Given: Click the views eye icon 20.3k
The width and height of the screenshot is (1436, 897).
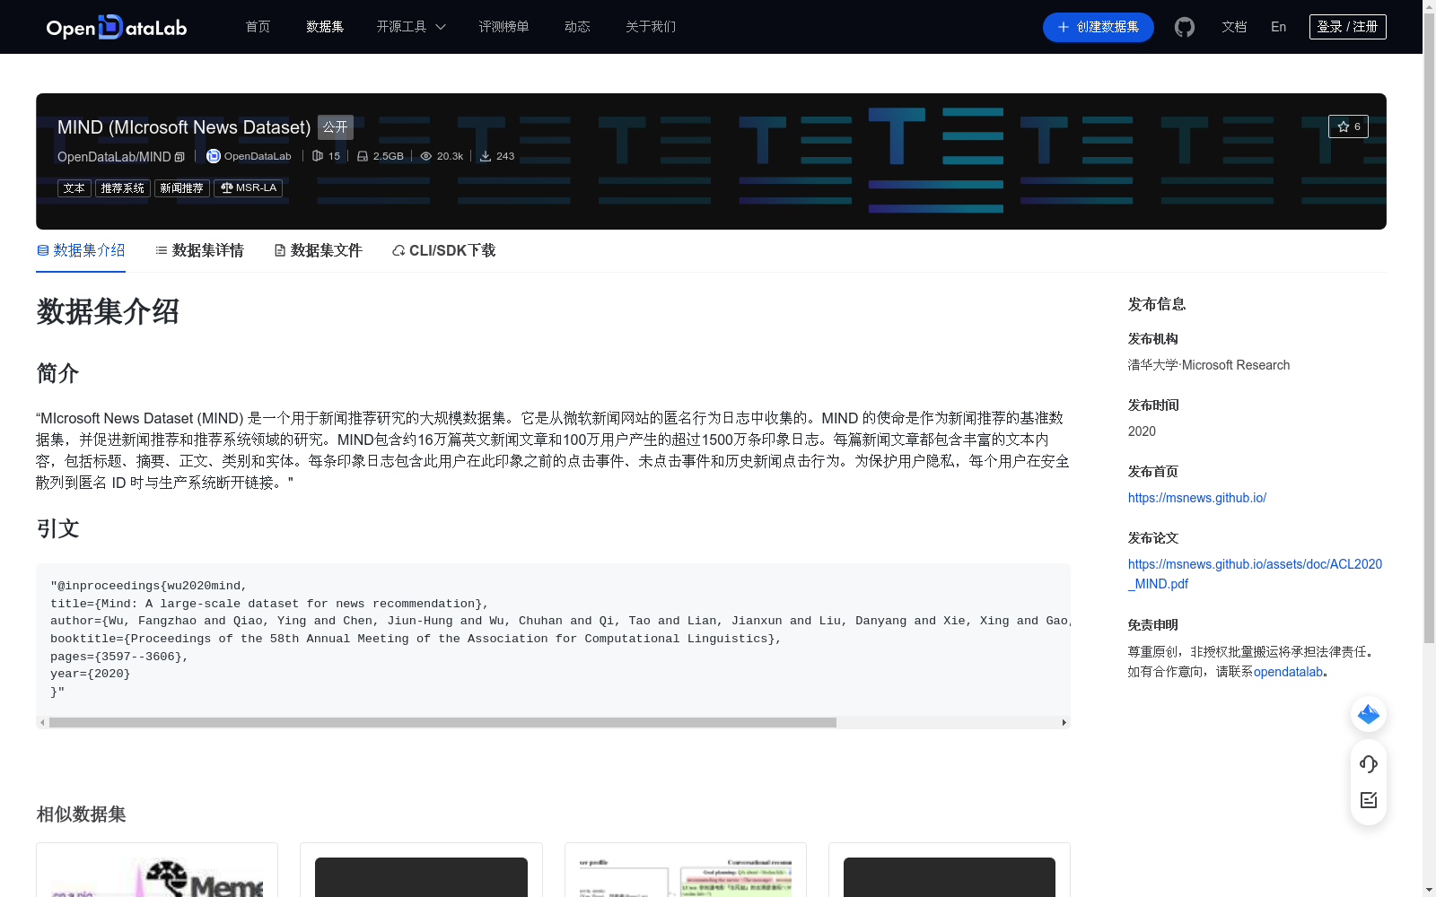Looking at the screenshot, I should tap(426, 156).
